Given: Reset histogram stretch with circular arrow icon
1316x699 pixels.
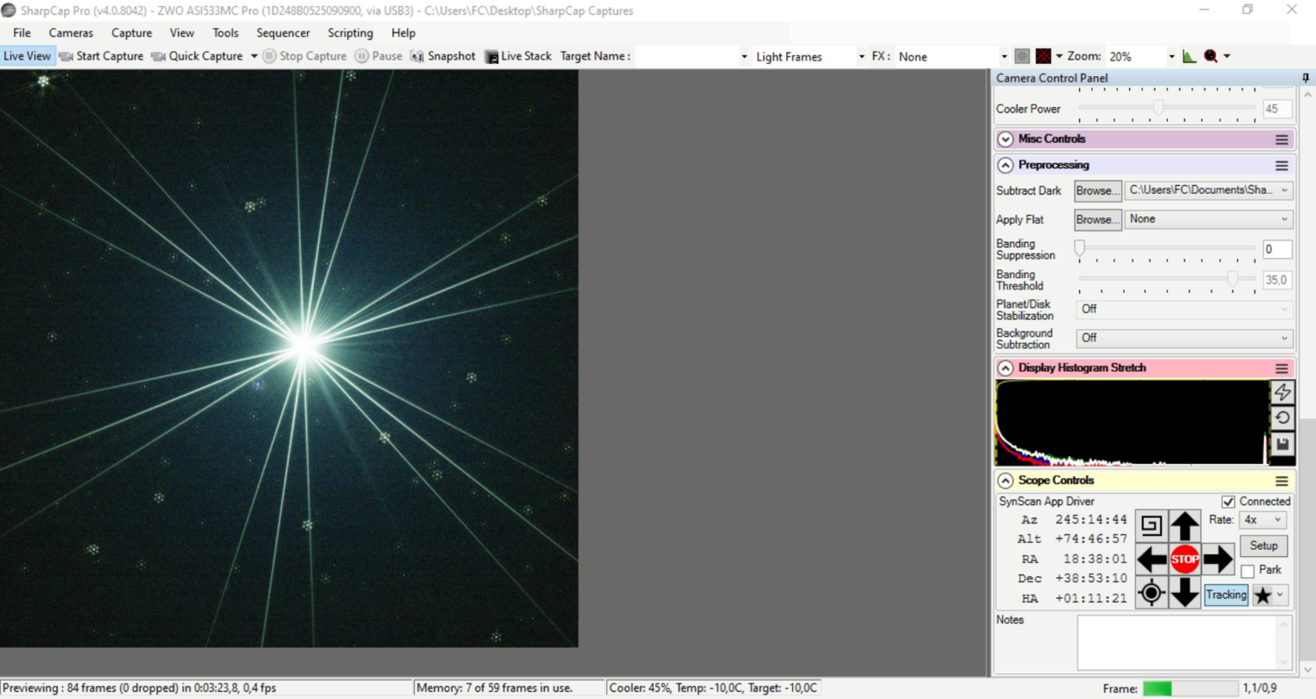Looking at the screenshot, I should pyautogui.click(x=1282, y=418).
